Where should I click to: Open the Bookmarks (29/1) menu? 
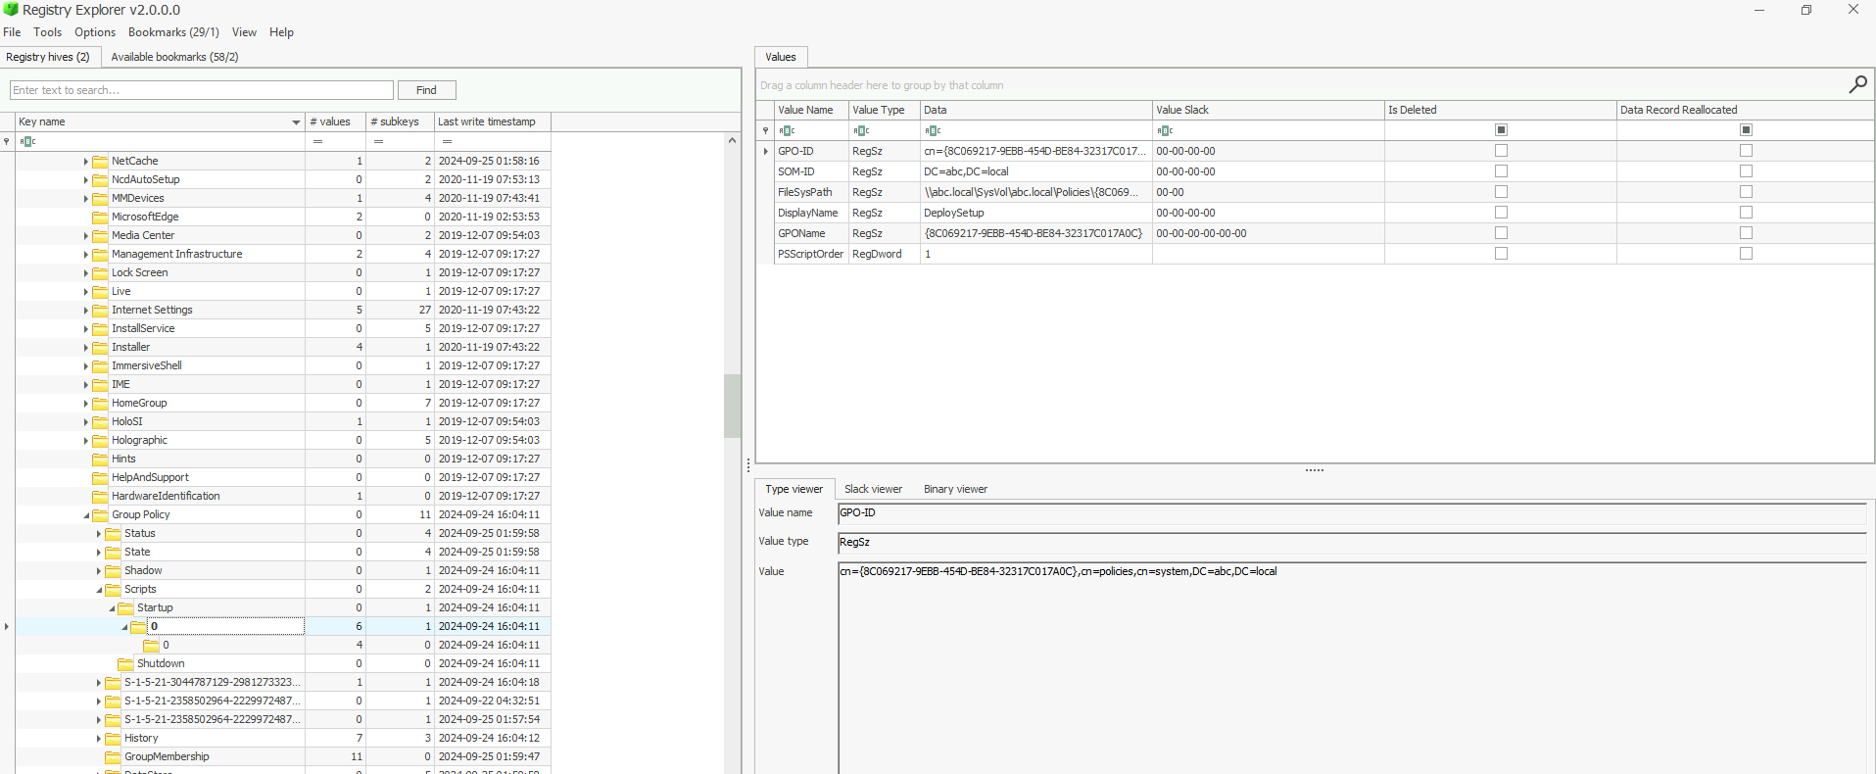click(x=173, y=32)
